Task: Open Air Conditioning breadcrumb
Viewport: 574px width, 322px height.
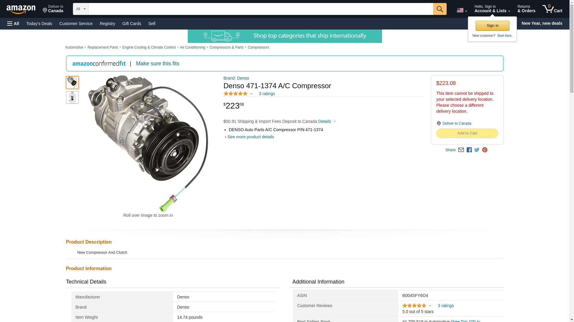Action: tap(193, 47)
